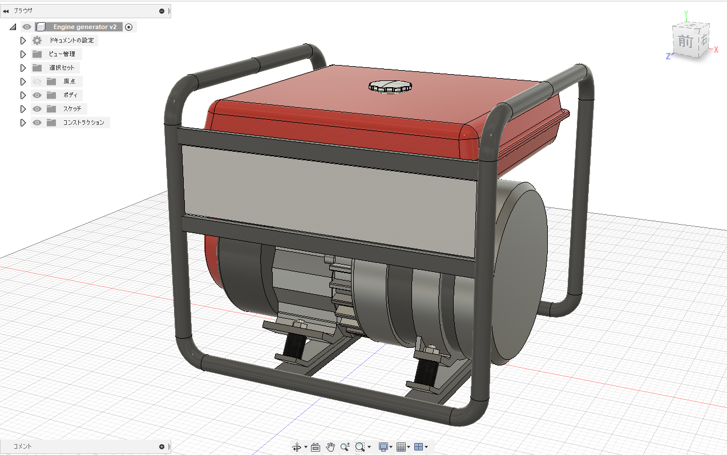This screenshot has height=455, width=727.
Task: Select the 選択セット row label
Action: 62,68
